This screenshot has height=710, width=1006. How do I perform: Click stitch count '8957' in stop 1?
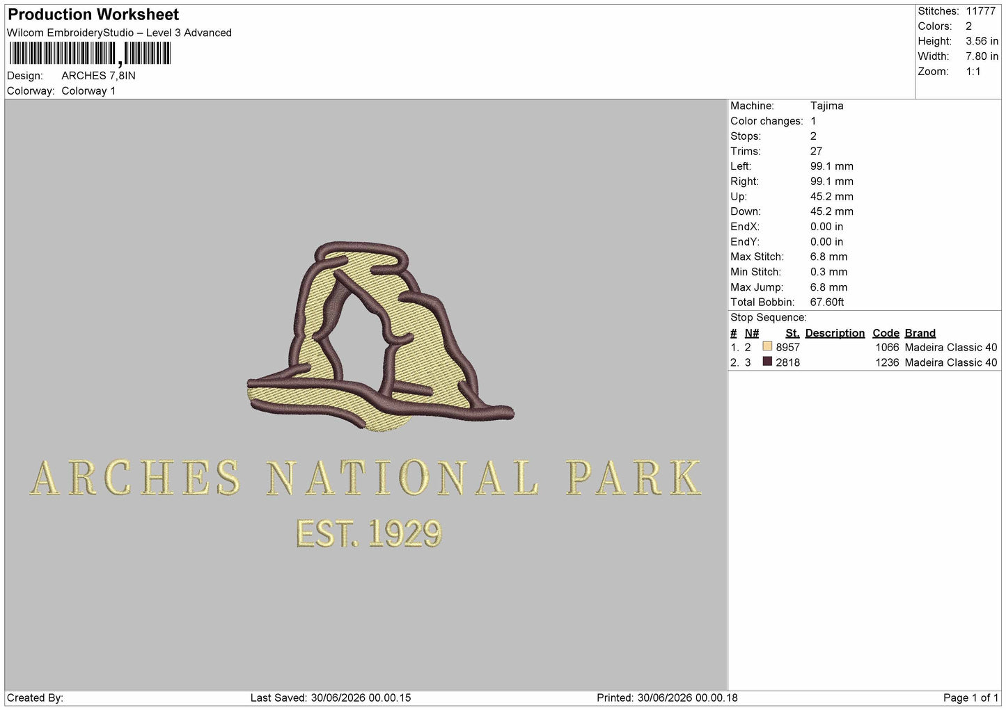(x=787, y=348)
